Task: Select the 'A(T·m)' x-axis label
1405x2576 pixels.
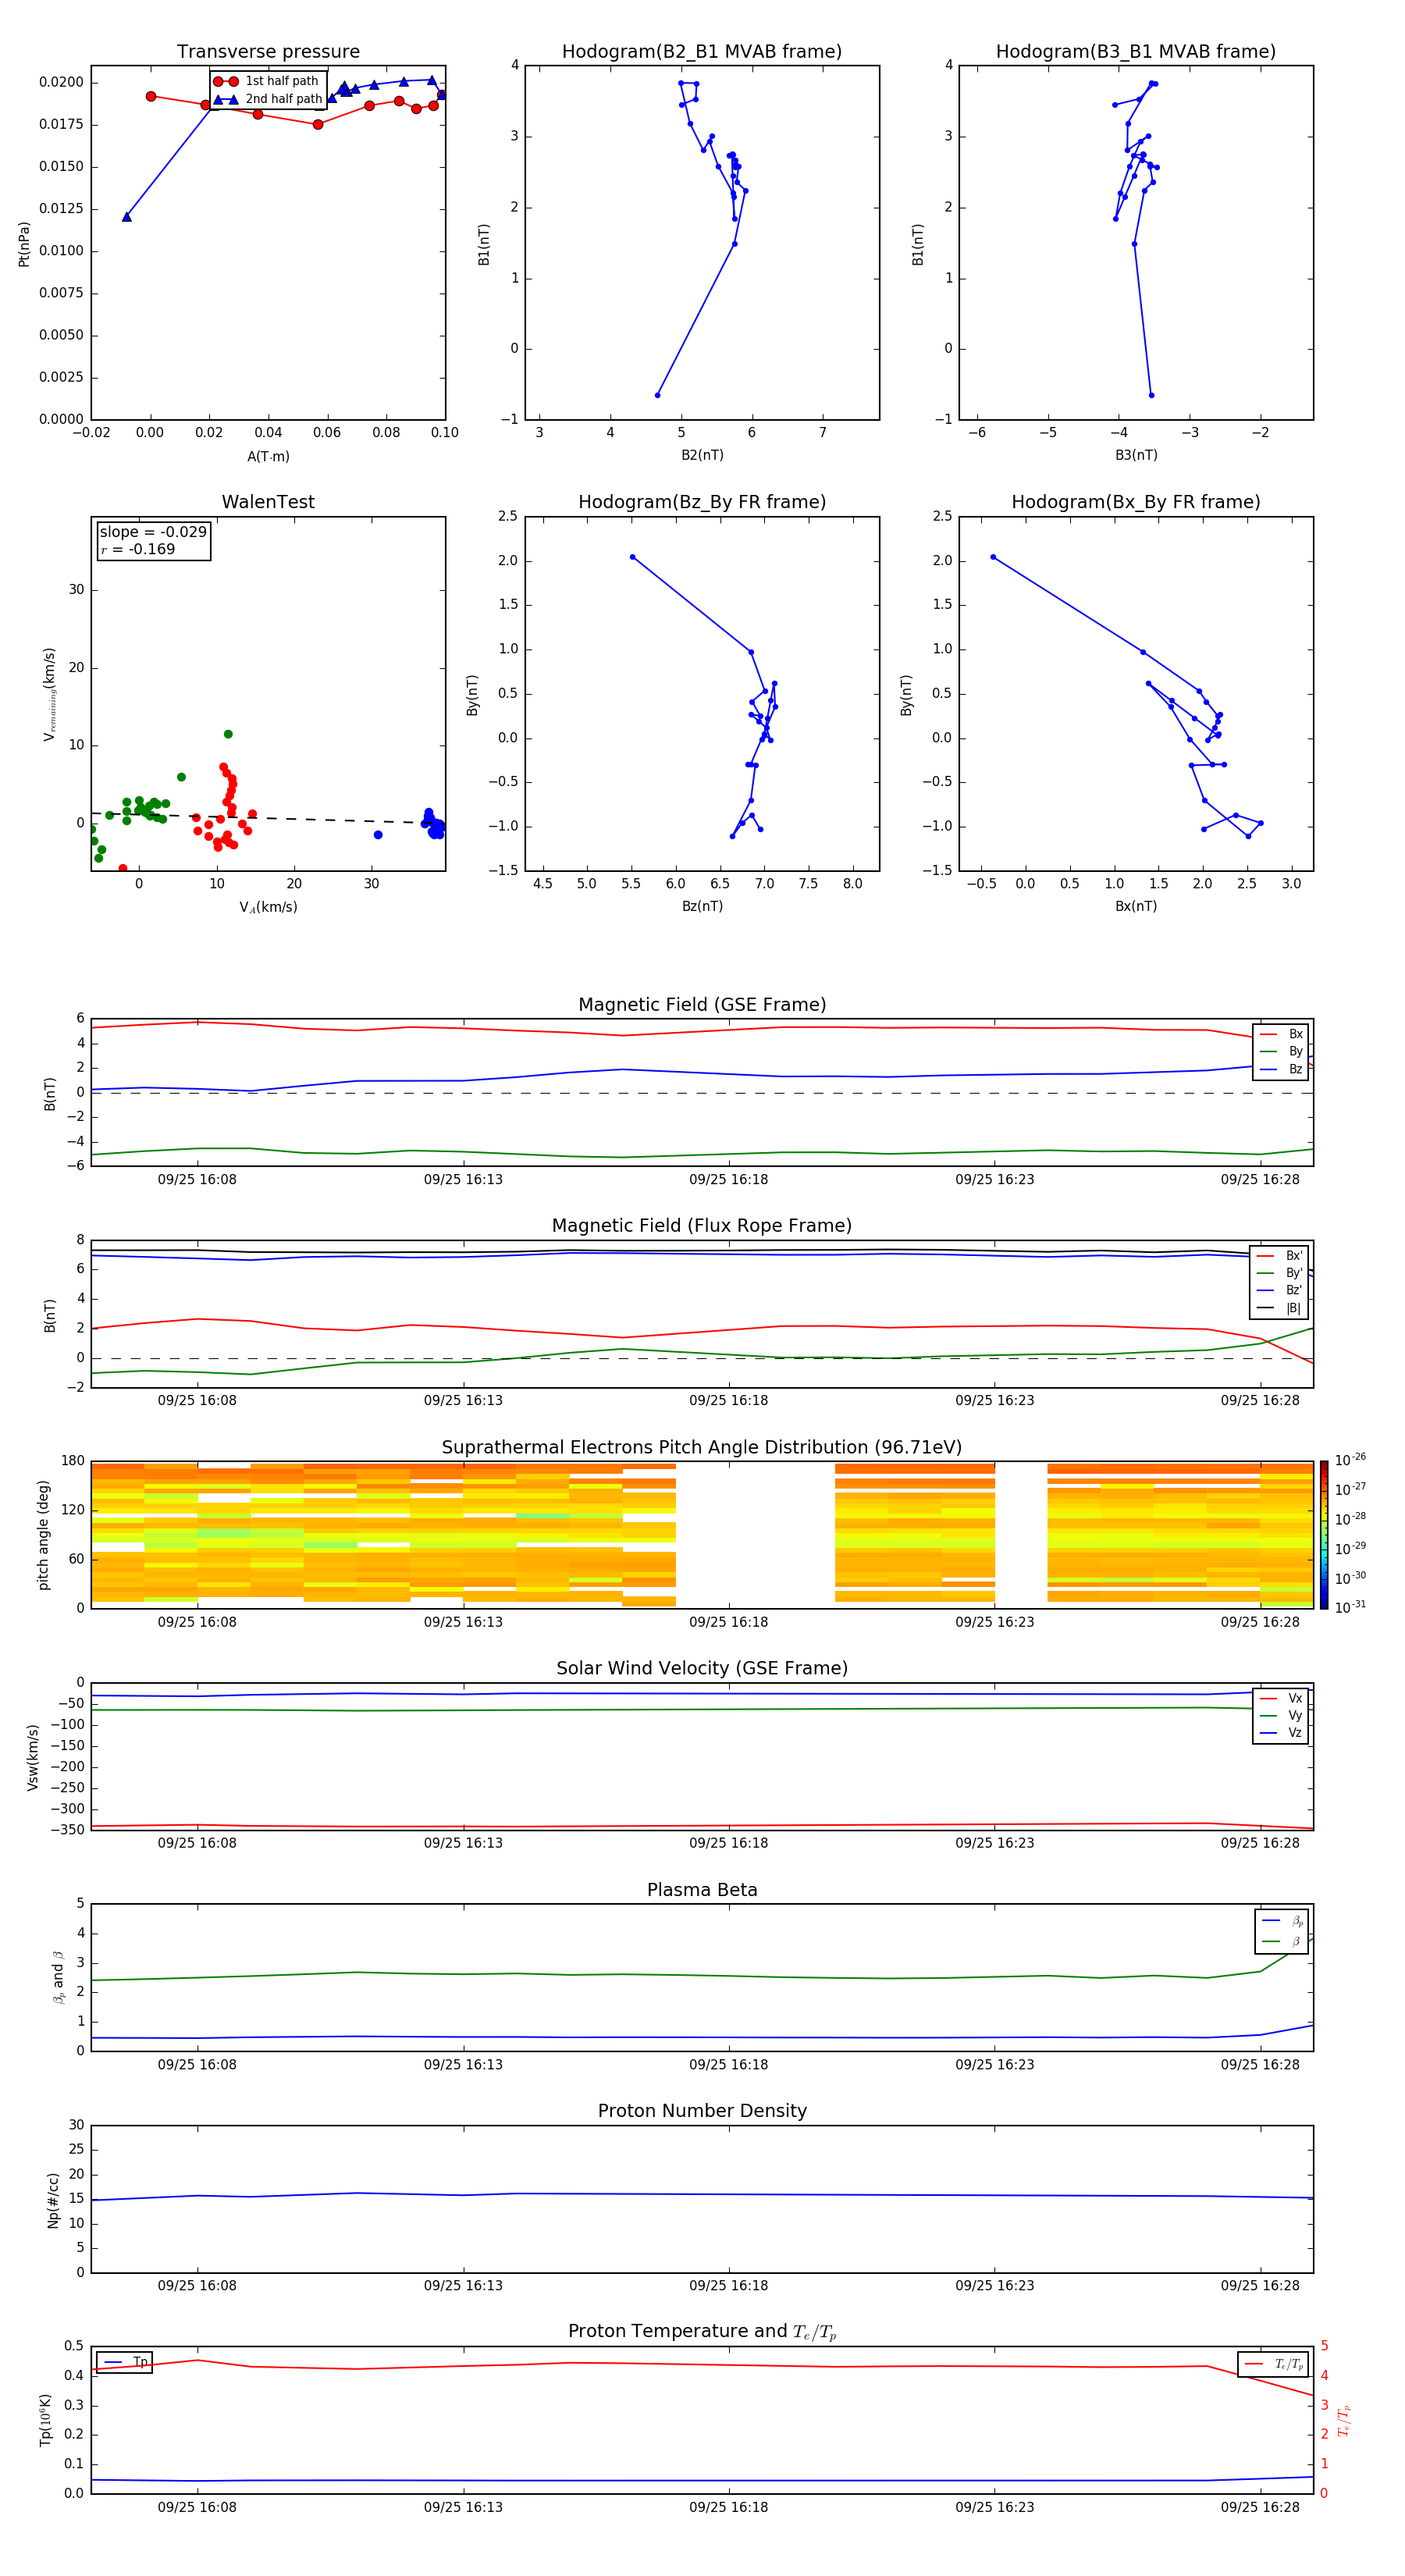Action: pos(268,456)
